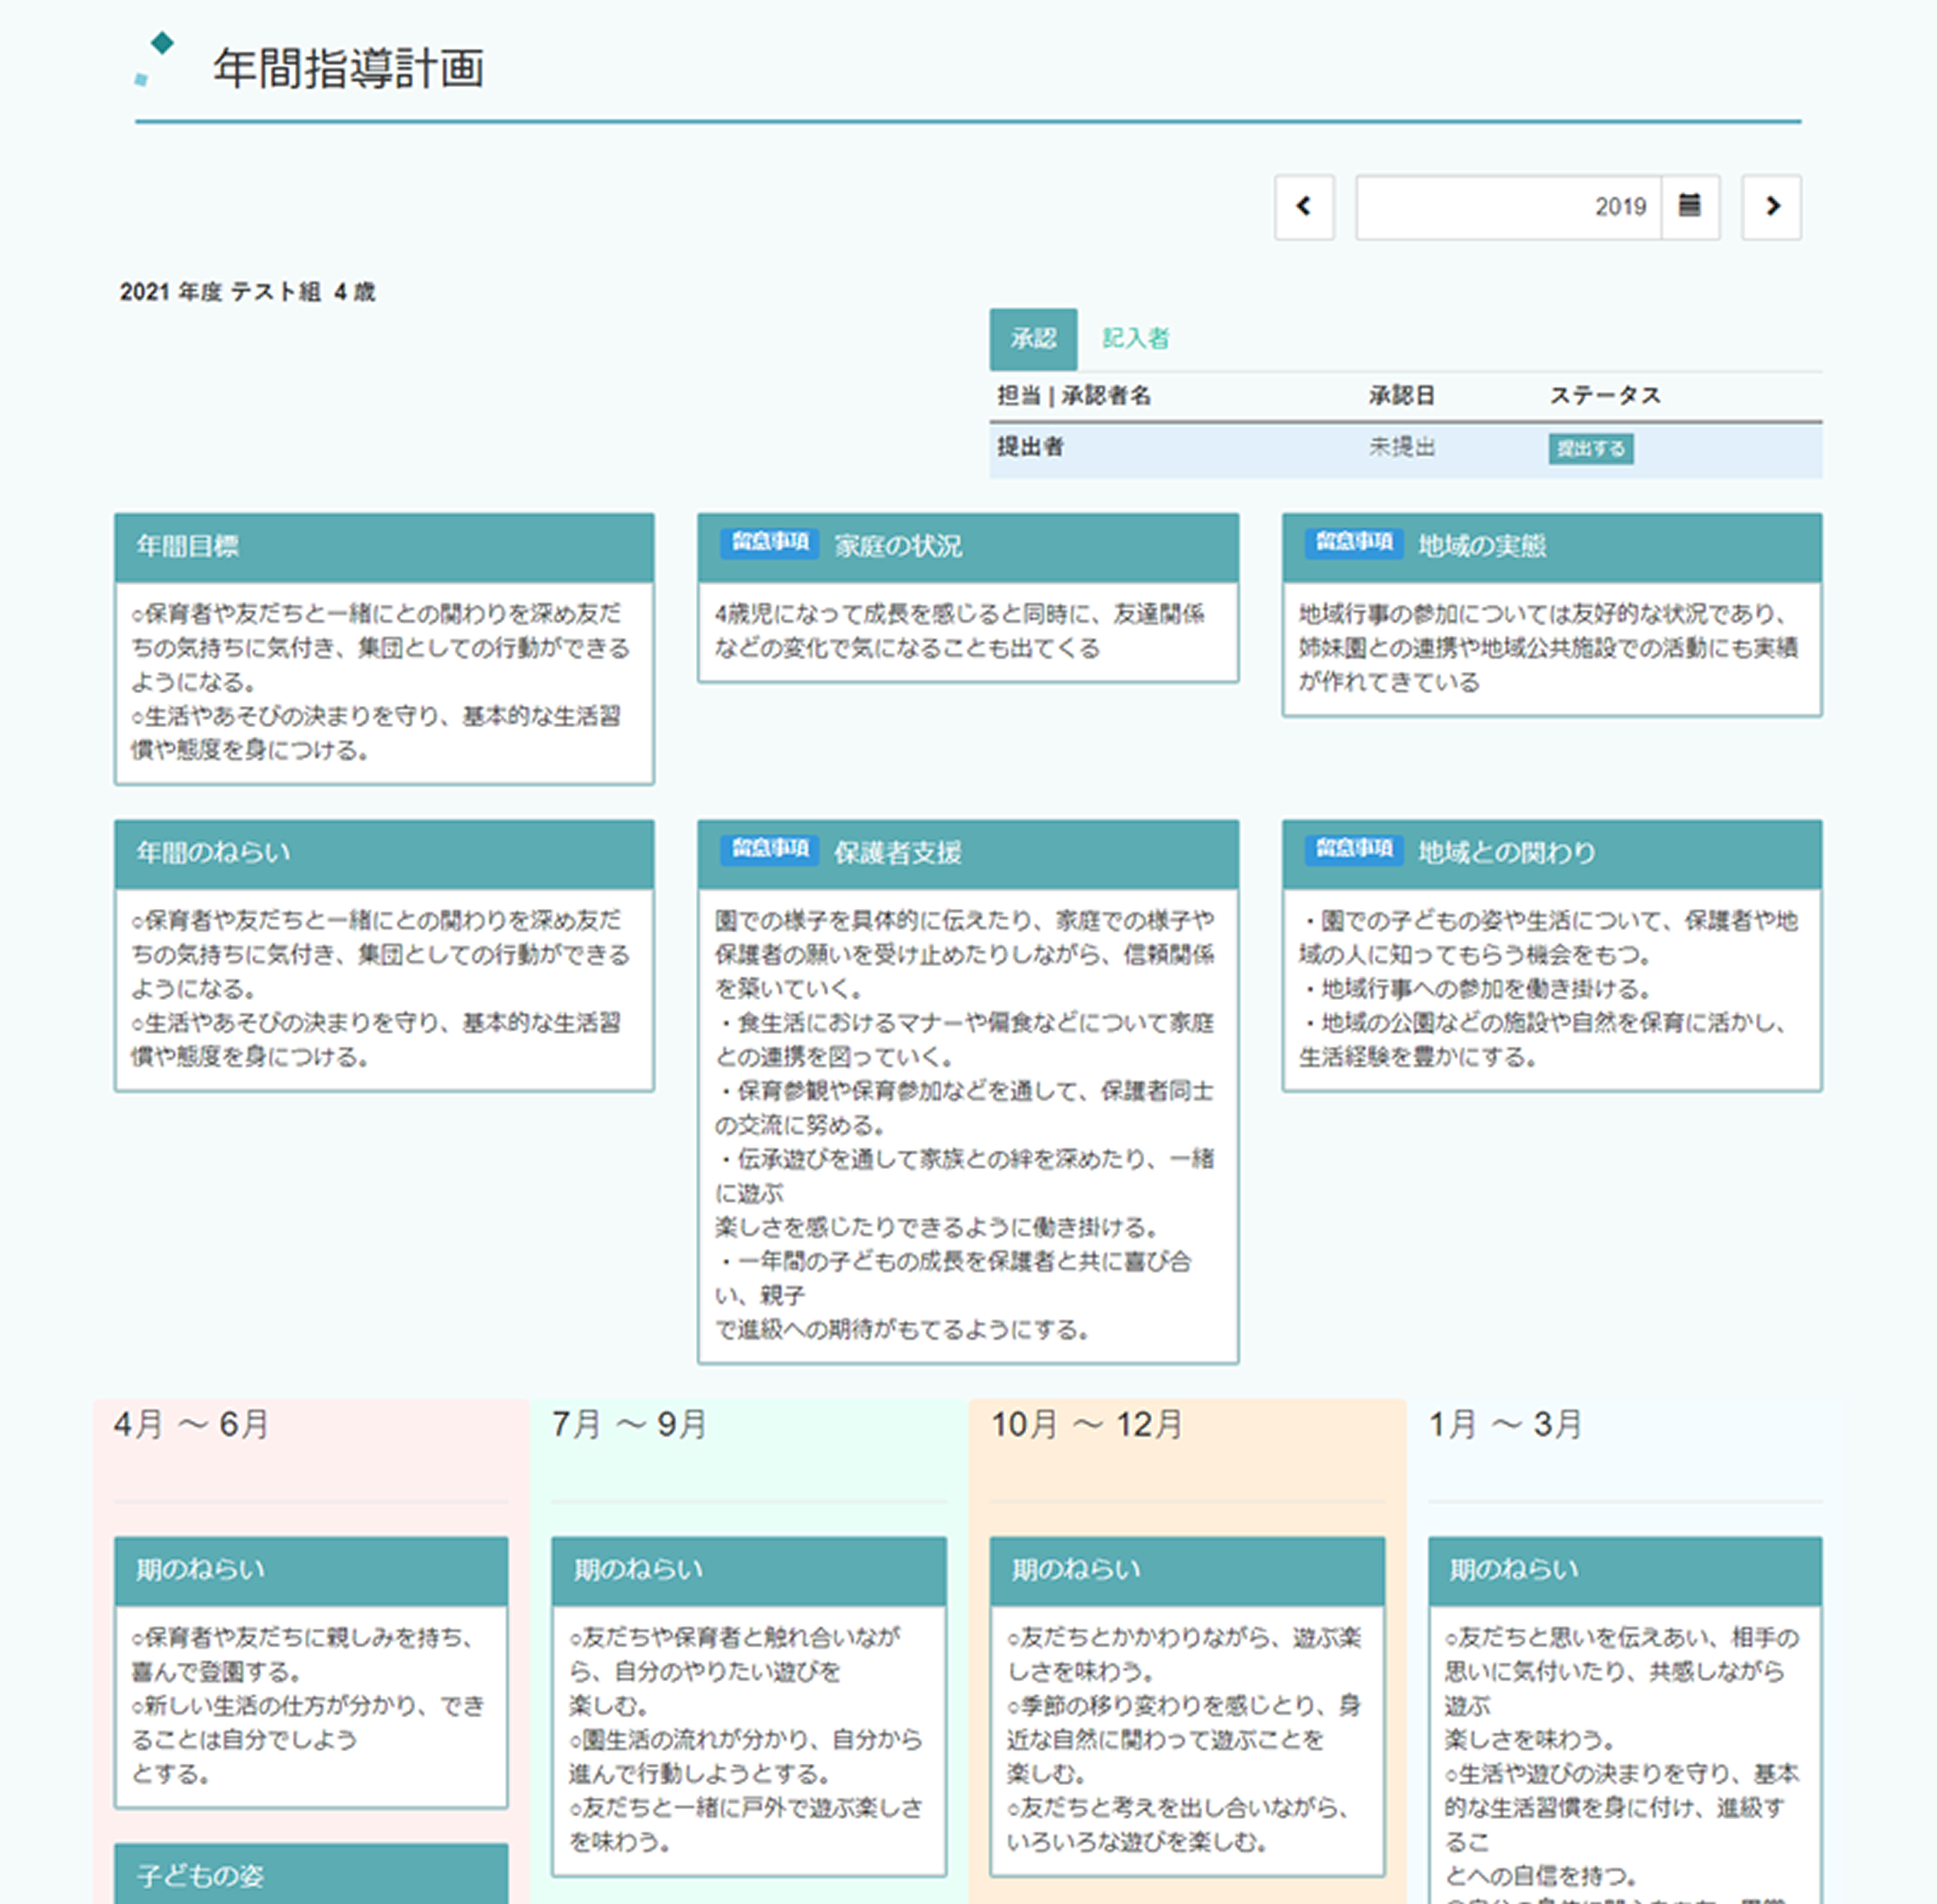Open the 年間目標 card header

point(384,547)
